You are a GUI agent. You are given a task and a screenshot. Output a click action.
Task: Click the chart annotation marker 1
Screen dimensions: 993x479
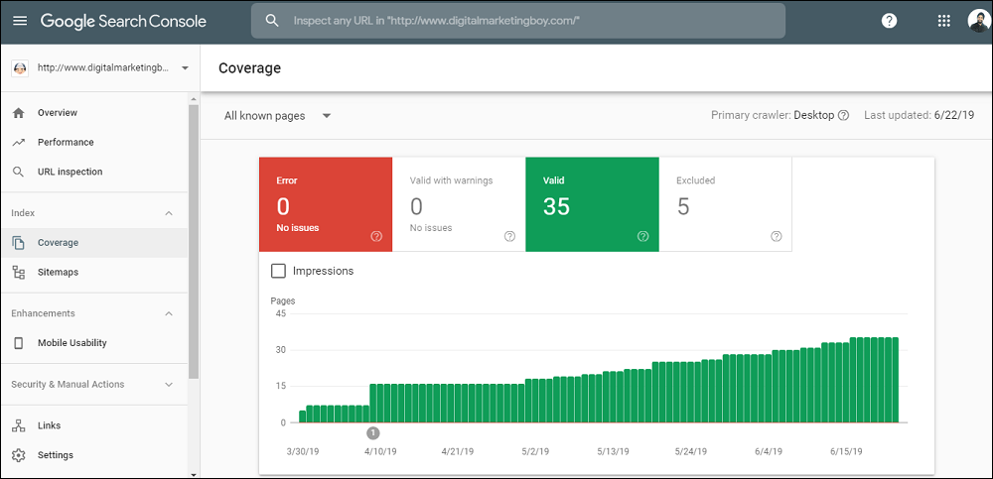coord(373,433)
